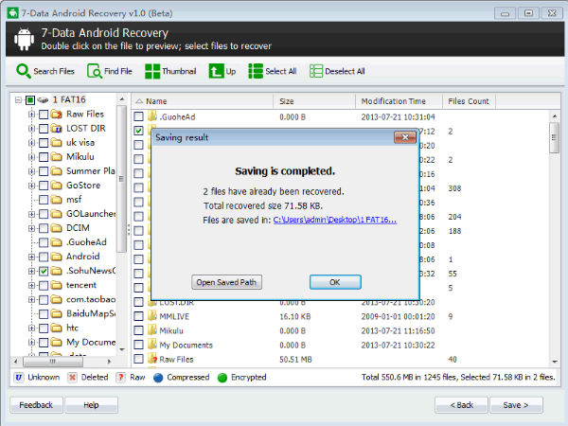The width and height of the screenshot is (568, 426).
Task: Expand the My Docume tree node
Action: (31, 343)
